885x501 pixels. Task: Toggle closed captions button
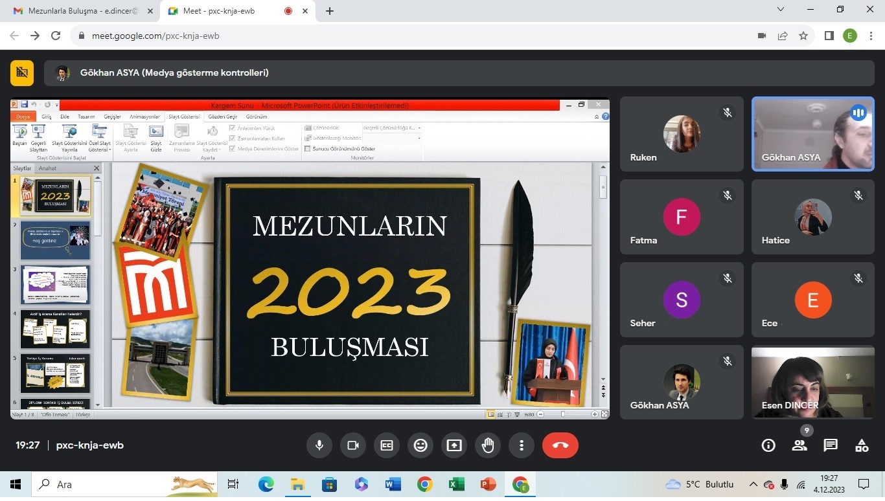[x=387, y=445]
